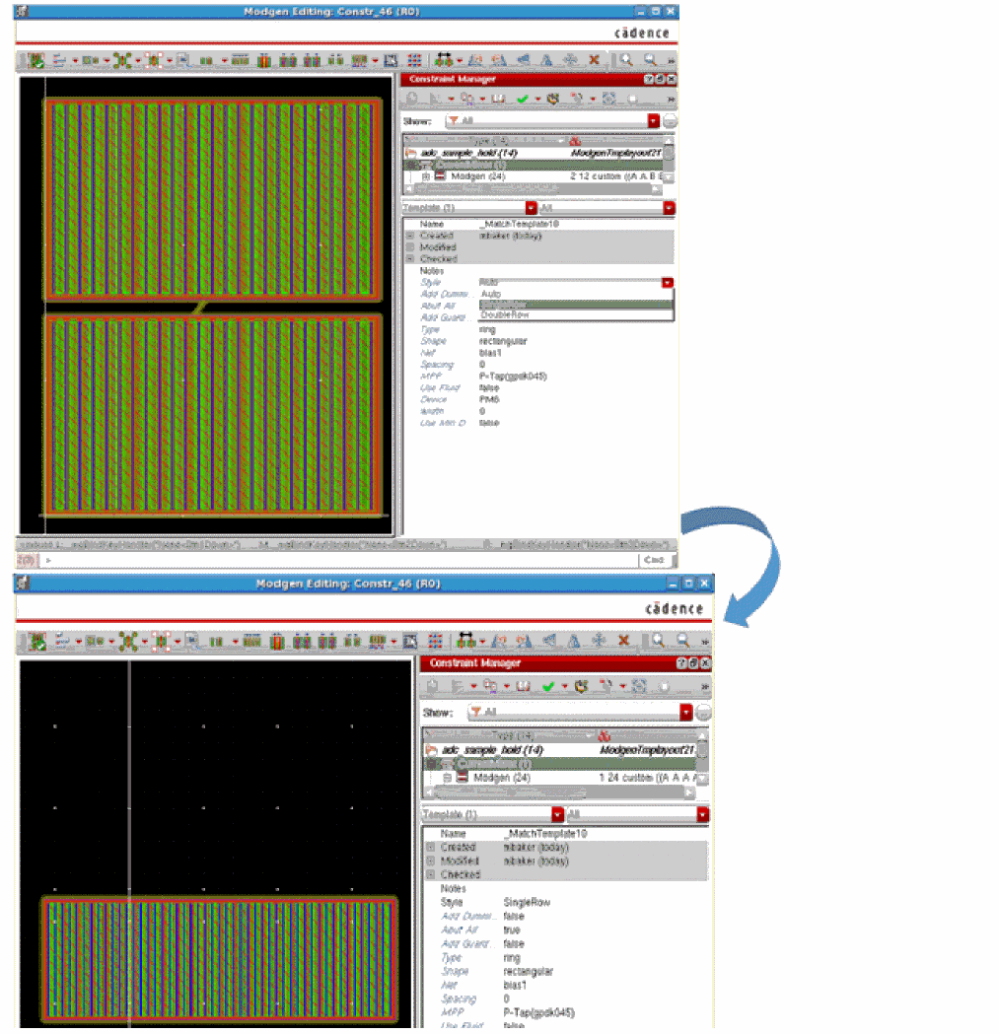Expand the Modgen (24) tree node in the bottom panel
999x1034 pixels.
pos(448,778)
